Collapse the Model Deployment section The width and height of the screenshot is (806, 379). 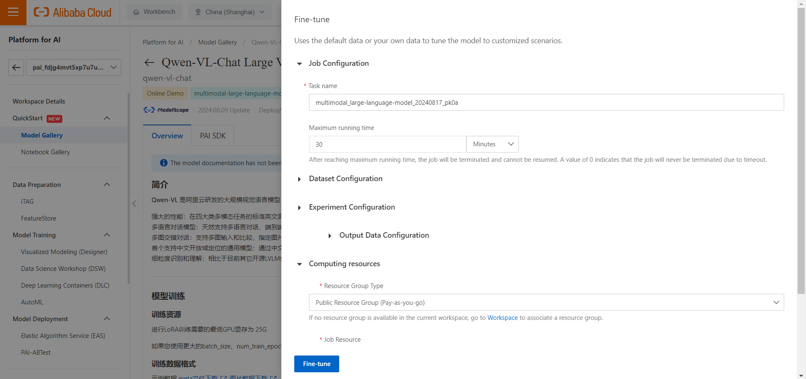(107, 319)
